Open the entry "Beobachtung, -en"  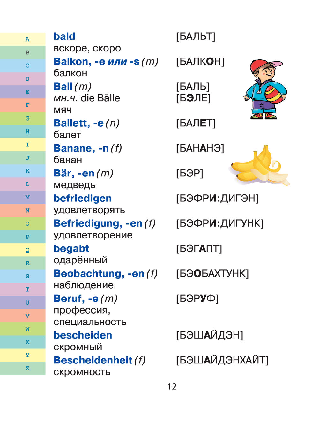click(x=99, y=274)
